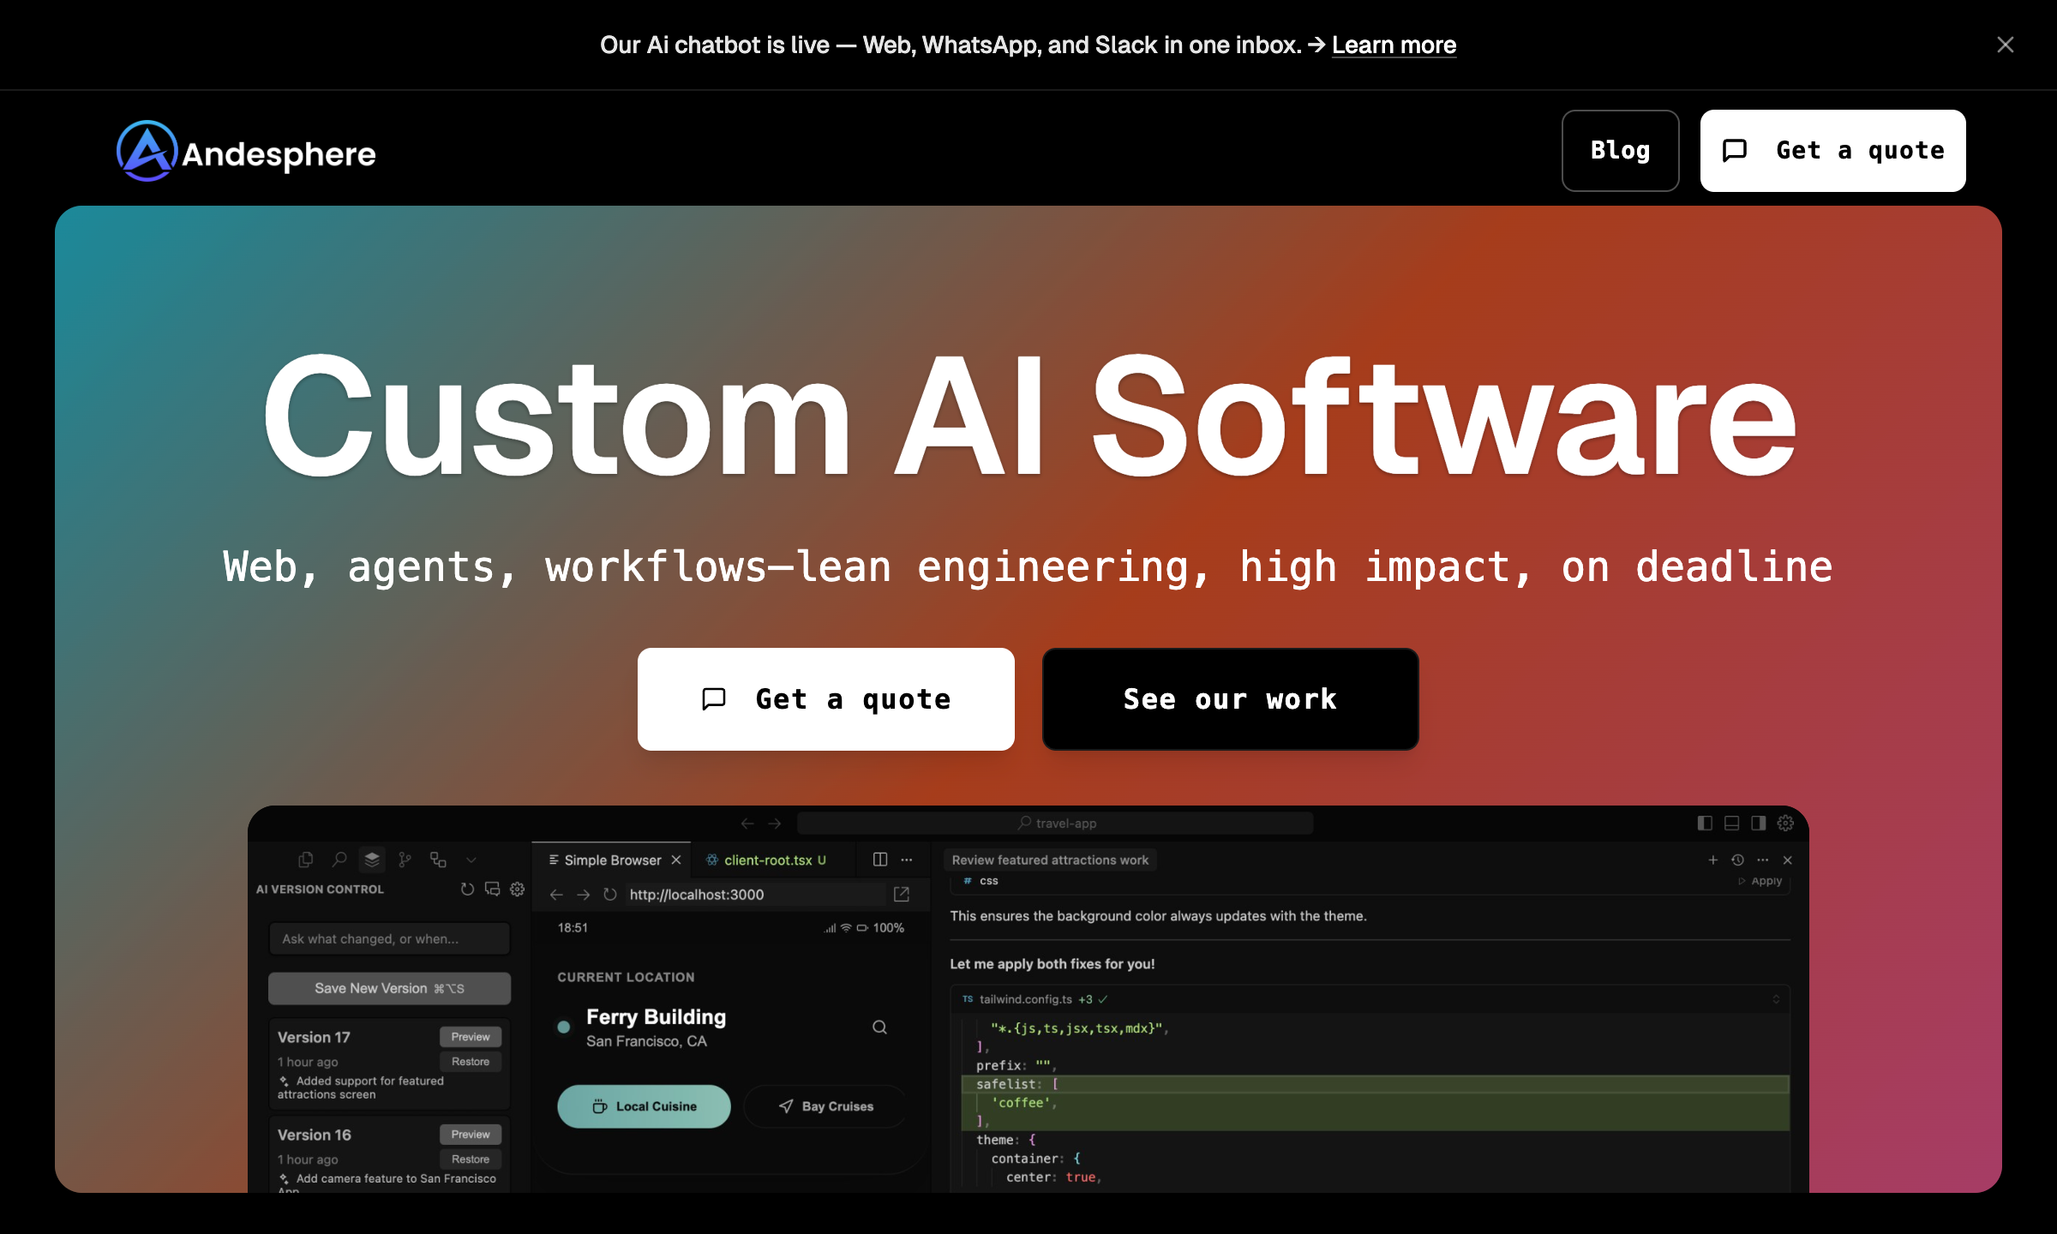2057x1234 pixels.
Task: Toggle the bottom panel layout icon
Action: (x=1731, y=824)
